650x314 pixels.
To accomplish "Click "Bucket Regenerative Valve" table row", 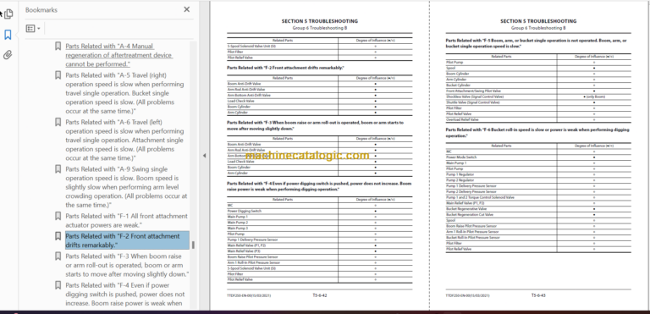I will tap(538, 209).
